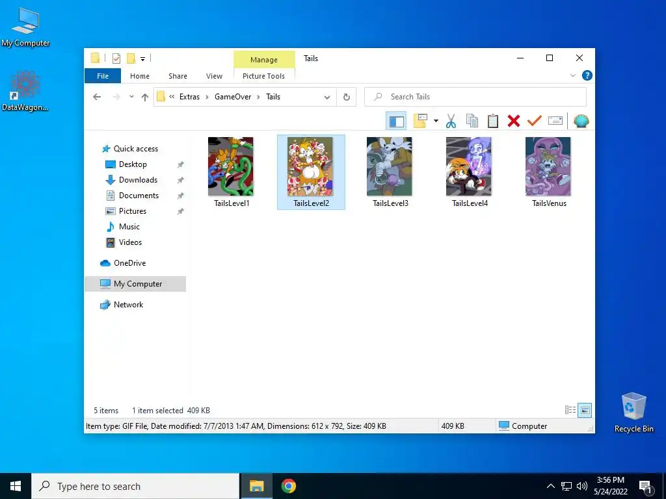Click the Properties icon in quick access toolbar
Screen dimensions: 666x499
[x=116, y=58]
